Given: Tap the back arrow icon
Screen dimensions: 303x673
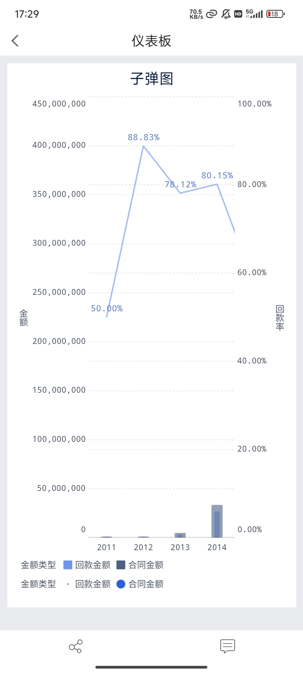Looking at the screenshot, I should pyautogui.click(x=15, y=41).
